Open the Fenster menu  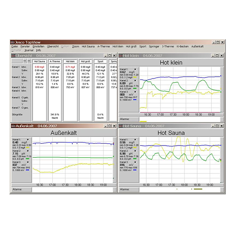(25, 46)
